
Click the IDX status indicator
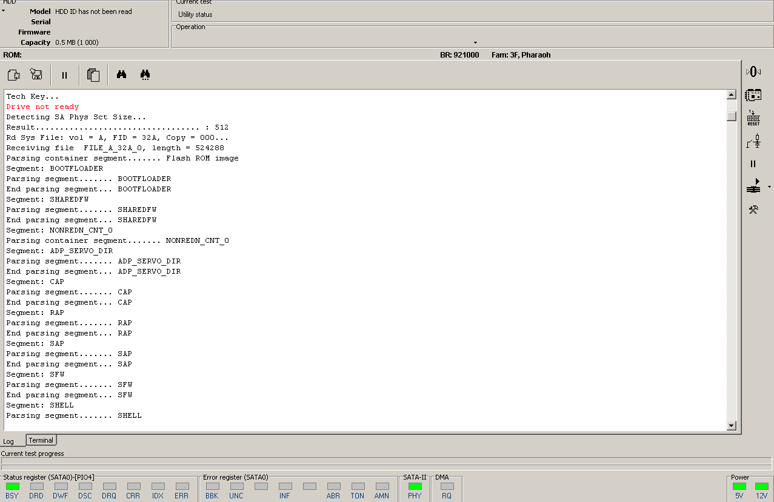pos(158,486)
